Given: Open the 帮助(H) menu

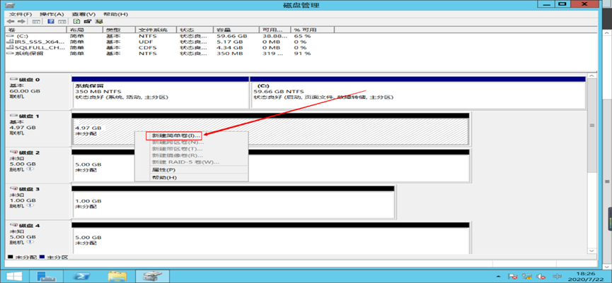Looking at the screenshot, I should coord(115,14).
